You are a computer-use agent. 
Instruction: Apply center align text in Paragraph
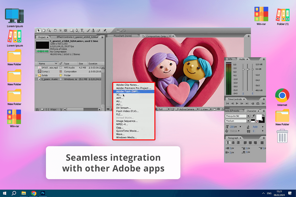233,143
